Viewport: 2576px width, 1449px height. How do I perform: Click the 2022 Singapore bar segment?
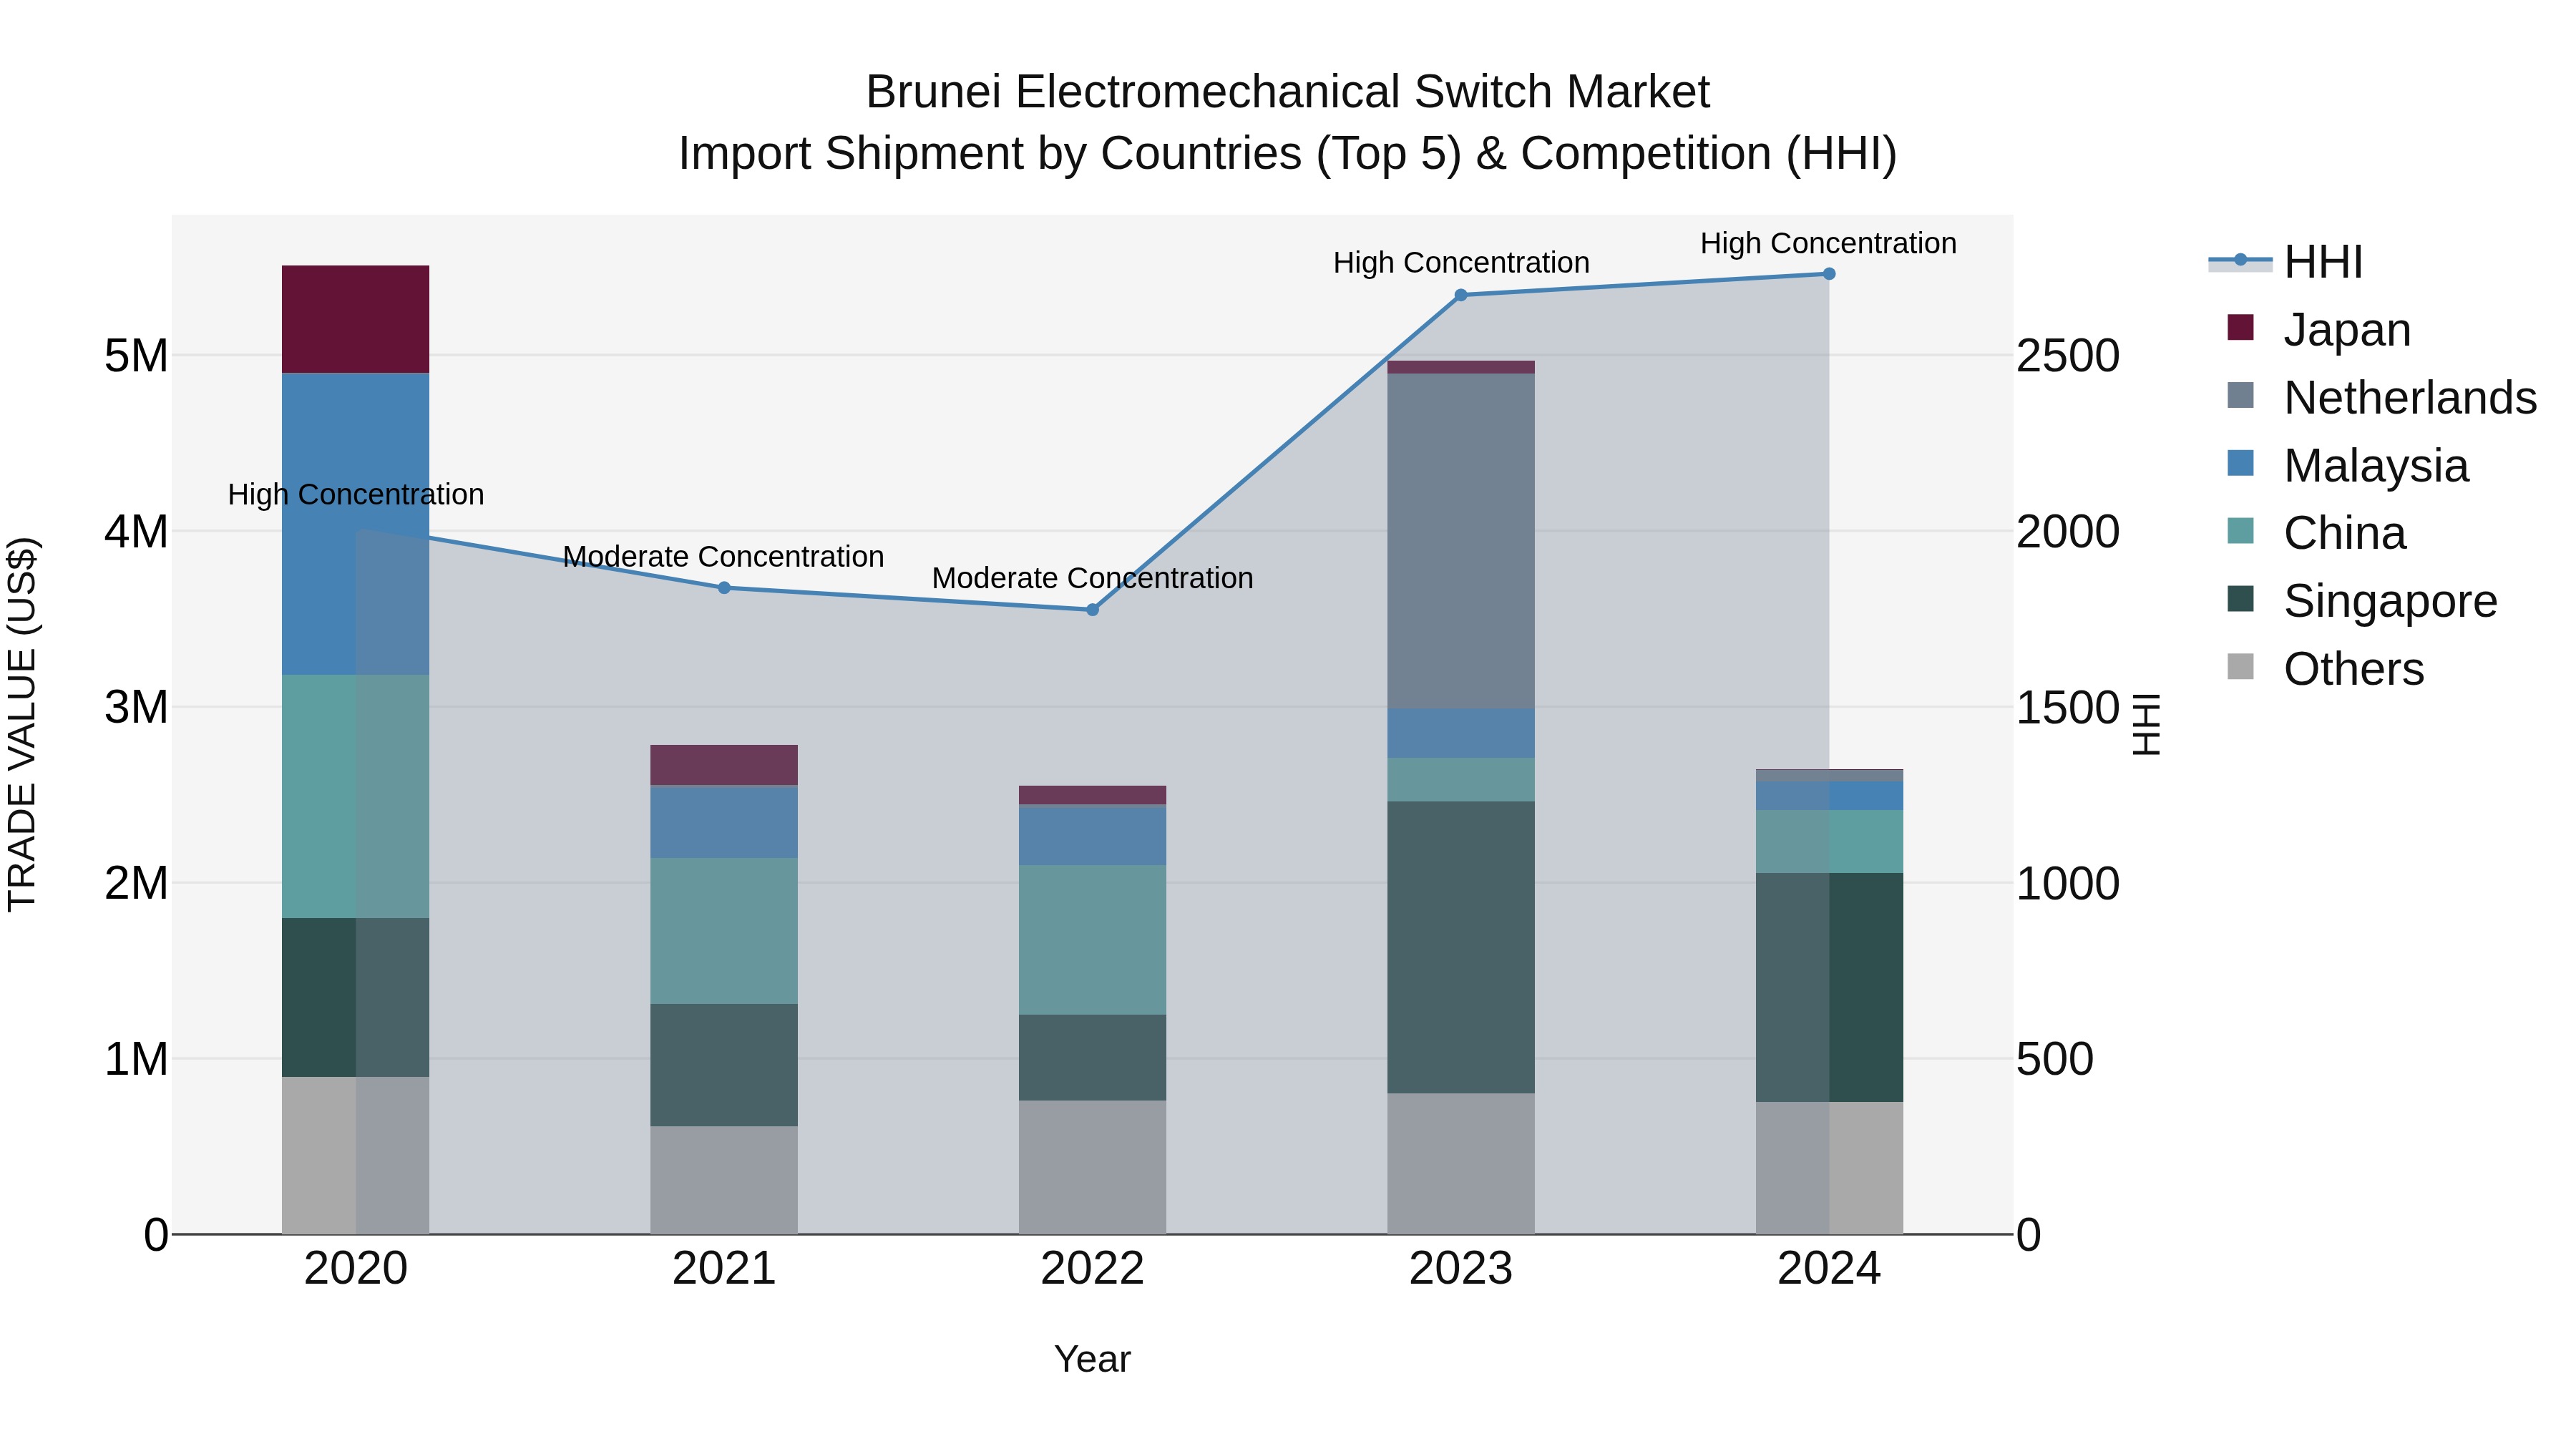point(1093,1059)
